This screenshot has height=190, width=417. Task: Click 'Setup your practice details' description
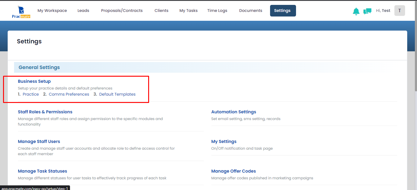click(x=65, y=88)
